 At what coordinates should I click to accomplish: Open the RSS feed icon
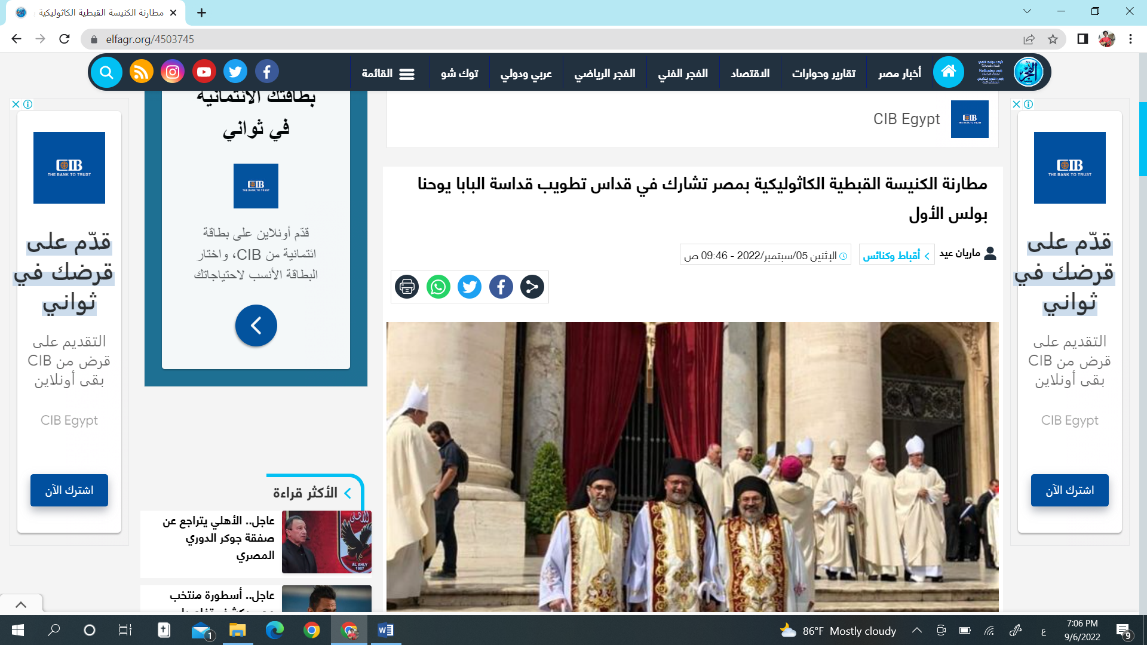click(x=141, y=72)
